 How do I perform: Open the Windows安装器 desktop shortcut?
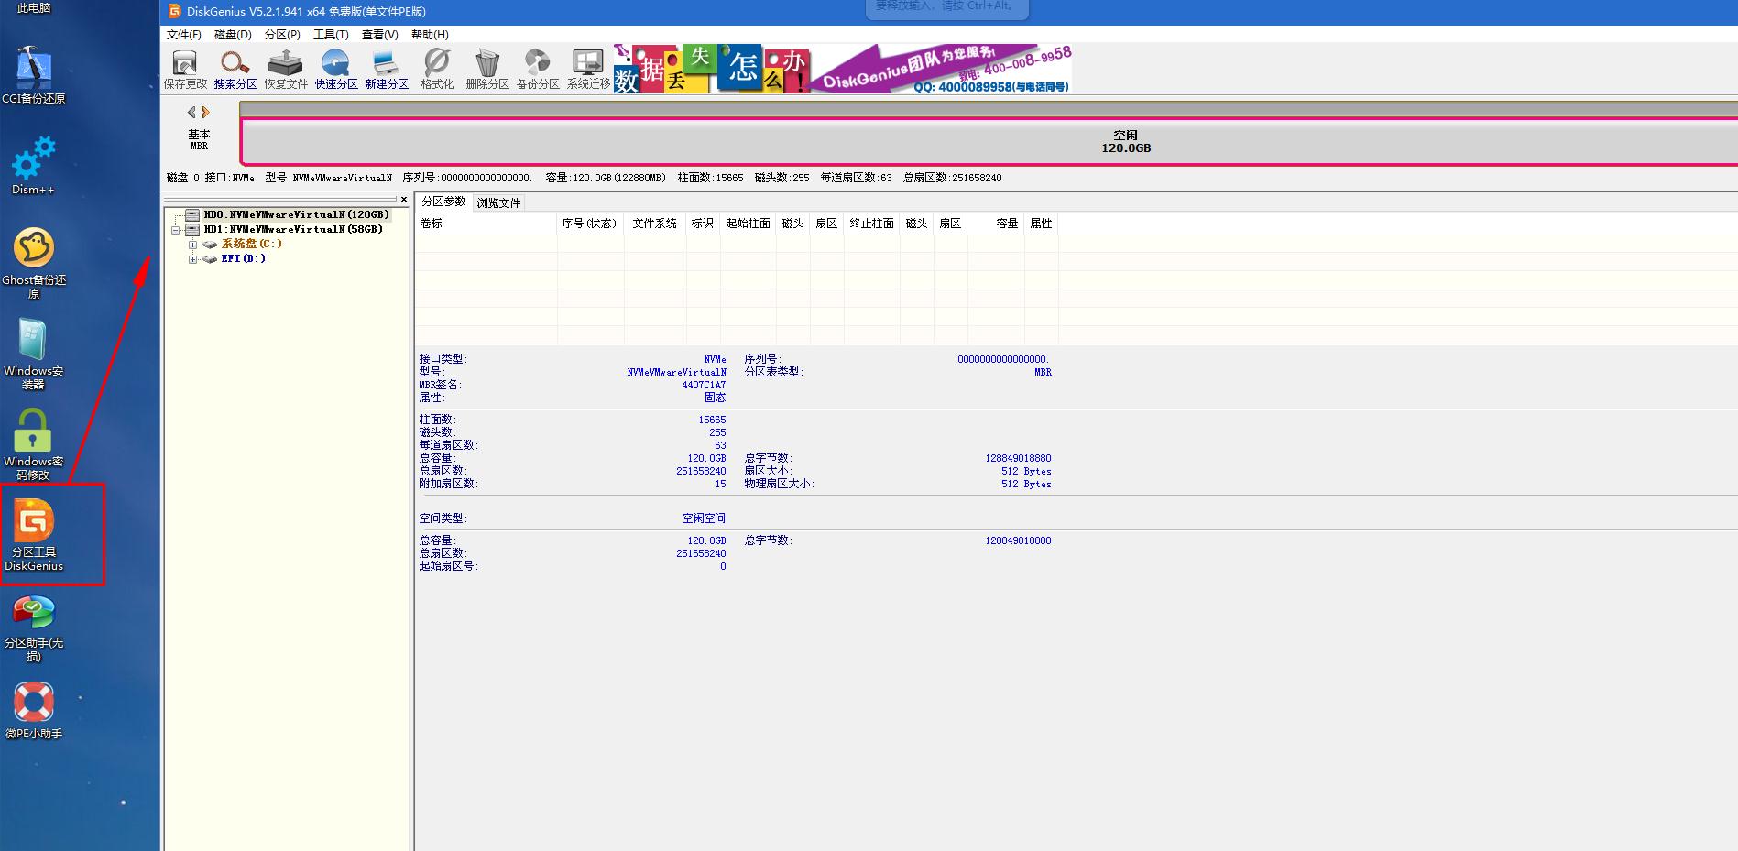click(34, 354)
